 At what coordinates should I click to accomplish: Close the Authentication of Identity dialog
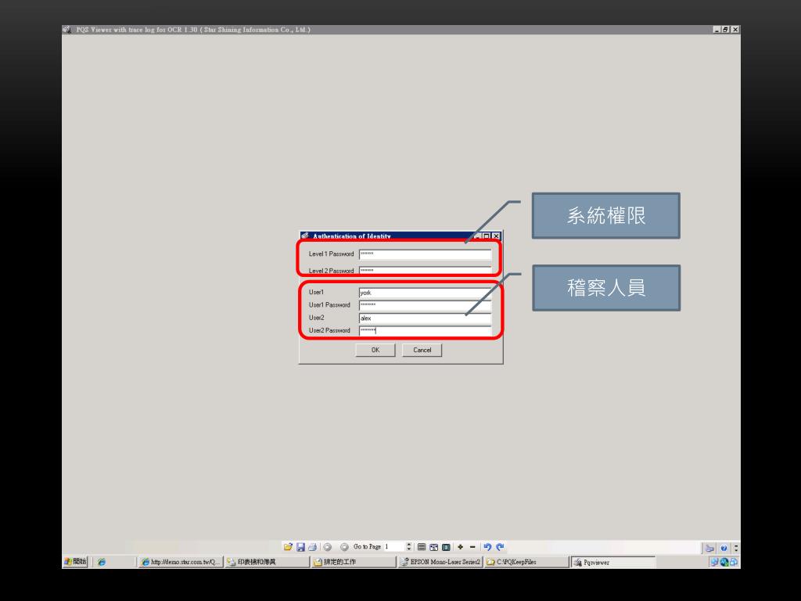[495, 236]
